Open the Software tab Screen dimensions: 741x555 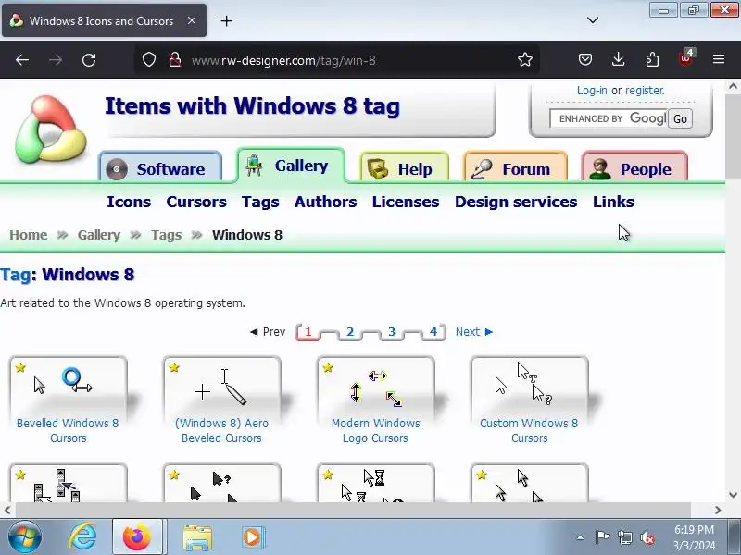tap(160, 167)
